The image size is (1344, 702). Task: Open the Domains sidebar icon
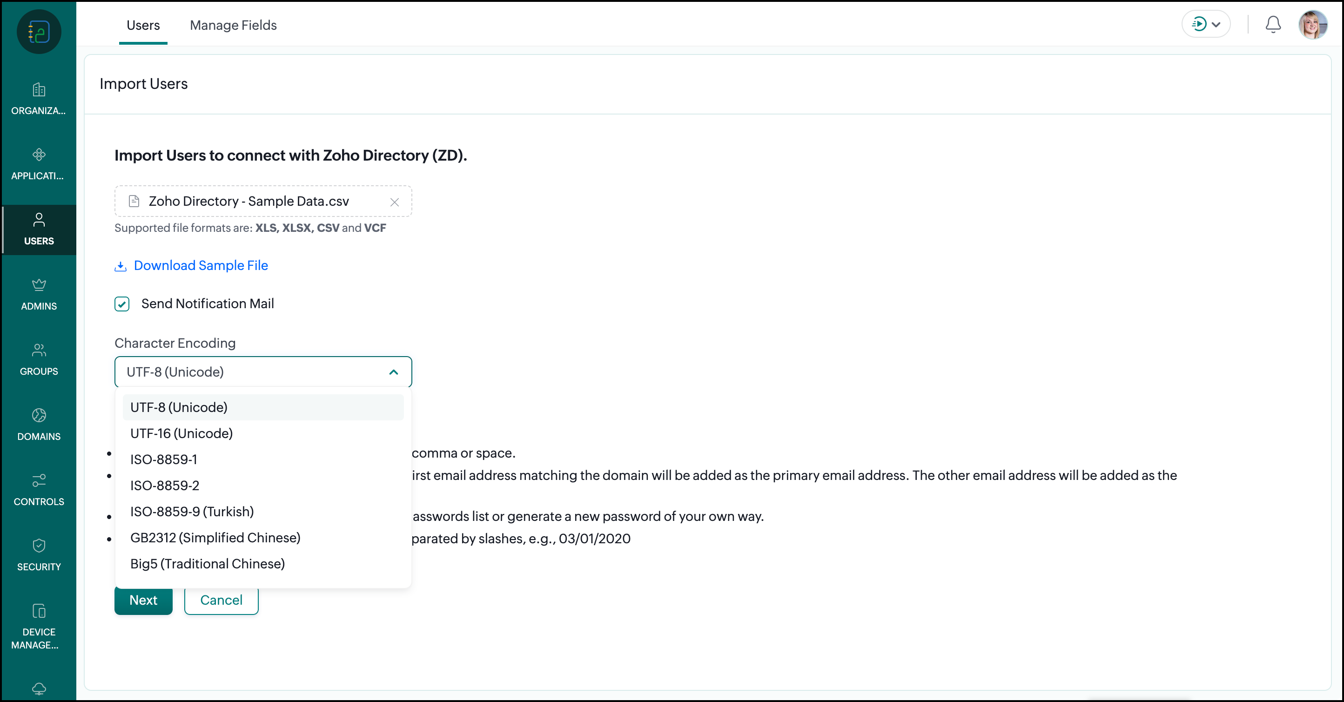point(39,415)
